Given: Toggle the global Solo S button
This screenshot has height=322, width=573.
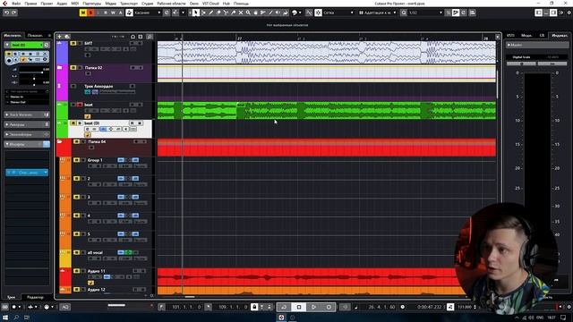Looking at the screenshot, I should (x=90, y=13).
